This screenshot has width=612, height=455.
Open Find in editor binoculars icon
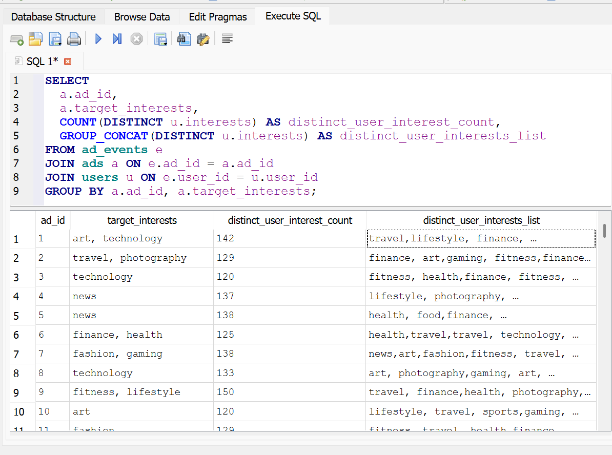tap(184, 39)
